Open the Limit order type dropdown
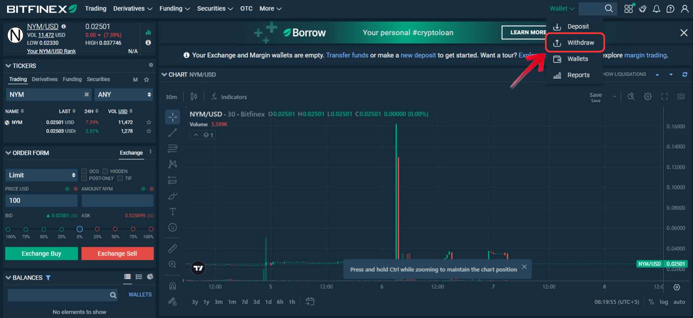This screenshot has width=693, height=318. (x=41, y=175)
